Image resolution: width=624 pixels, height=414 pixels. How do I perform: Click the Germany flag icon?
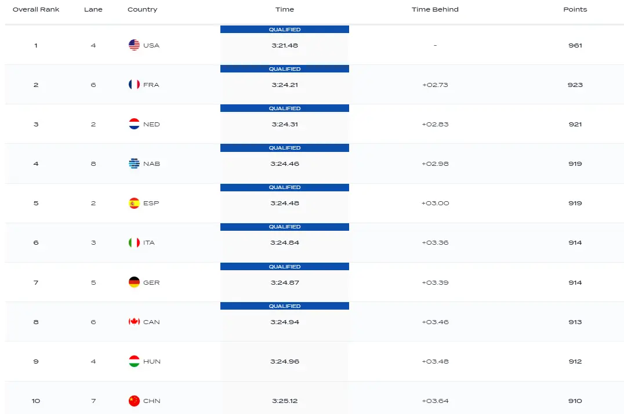click(134, 282)
